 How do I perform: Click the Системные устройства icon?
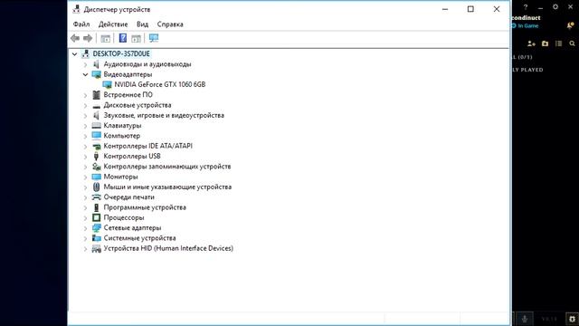[x=97, y=238]
